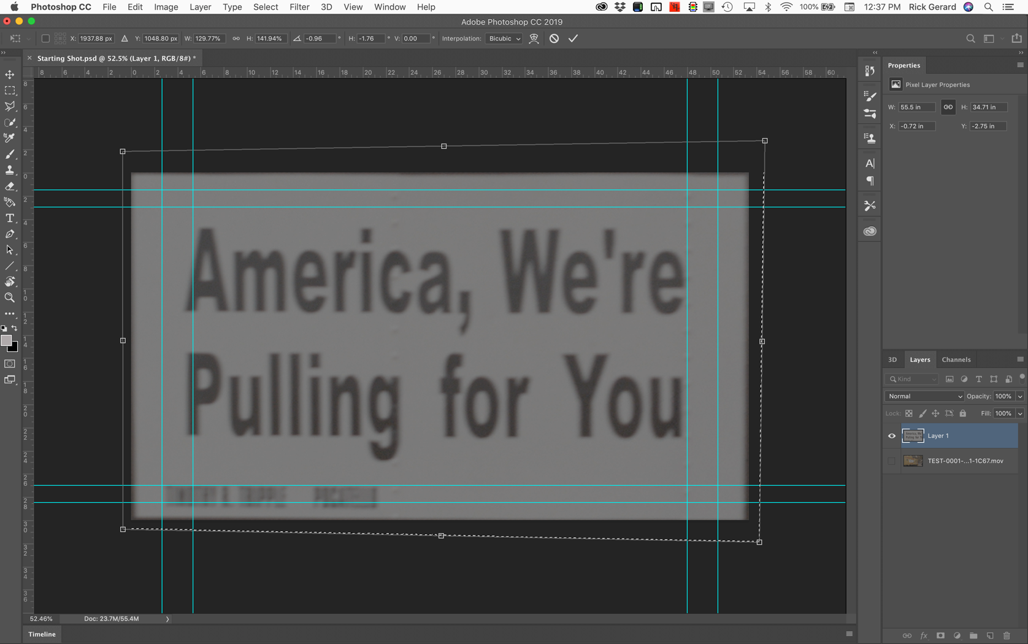This screenshot has width=1028, height=644.
Task: Expand the status bar info arrow
Action: coord(167,619)
